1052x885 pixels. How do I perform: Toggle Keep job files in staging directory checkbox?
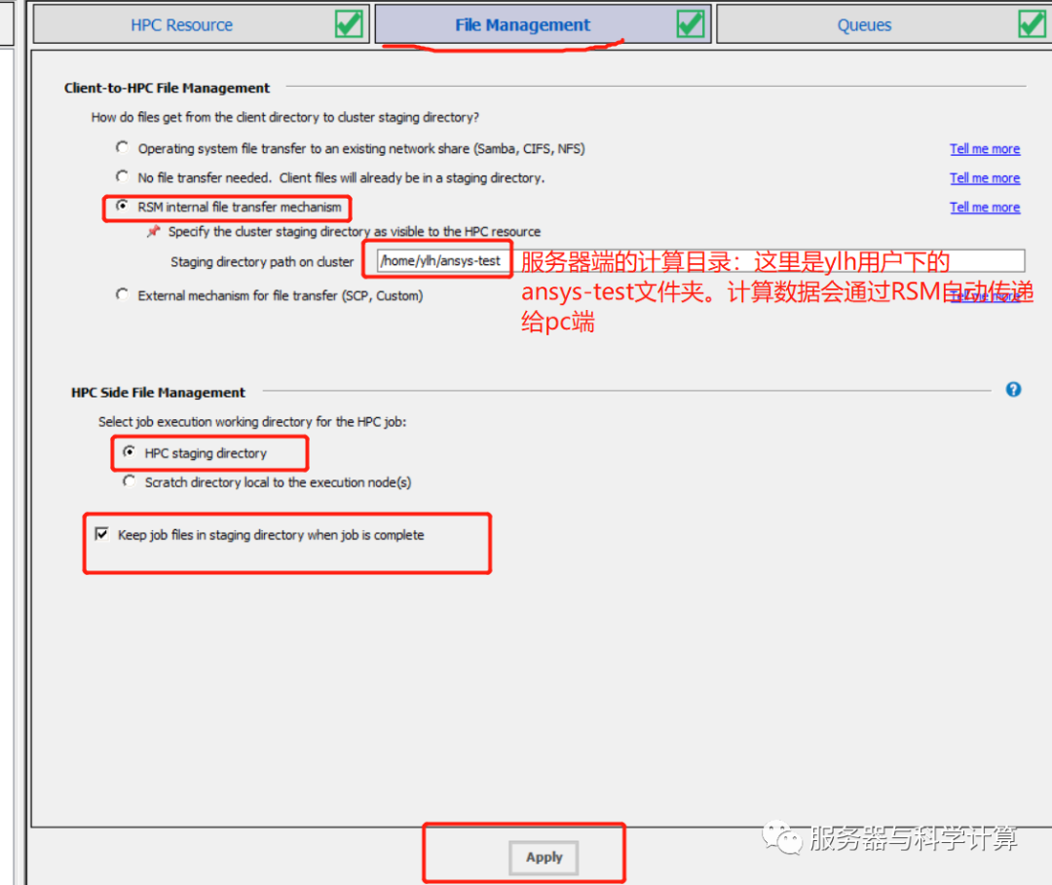click(x=102, y=534)
